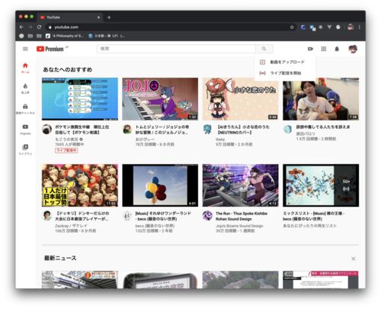Open channel link 'Jojo's Bizarre Sound Design'

point(239,226)
